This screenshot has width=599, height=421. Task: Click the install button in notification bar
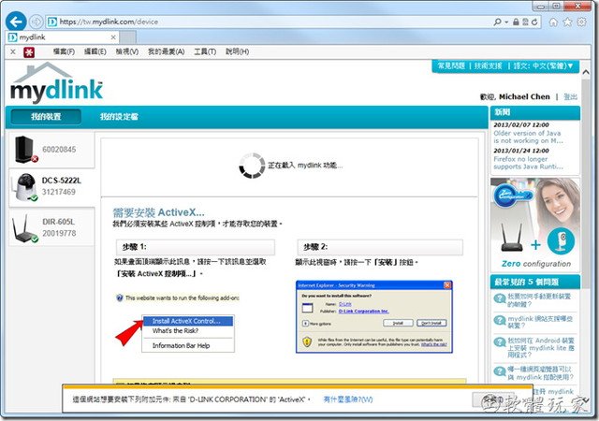click(x=493, y=399)
